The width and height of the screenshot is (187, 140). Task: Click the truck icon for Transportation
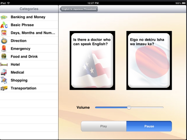4,88
